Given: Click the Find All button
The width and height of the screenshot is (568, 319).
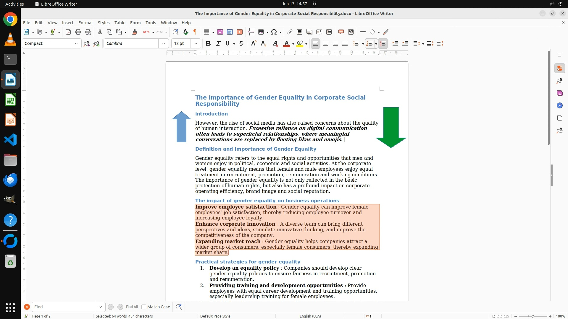Looking at the screenshot, I should (x=132, y=307).
